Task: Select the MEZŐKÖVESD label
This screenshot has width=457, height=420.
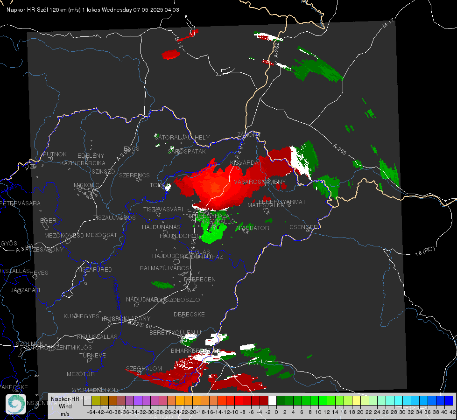Action: tap(64, 235)
